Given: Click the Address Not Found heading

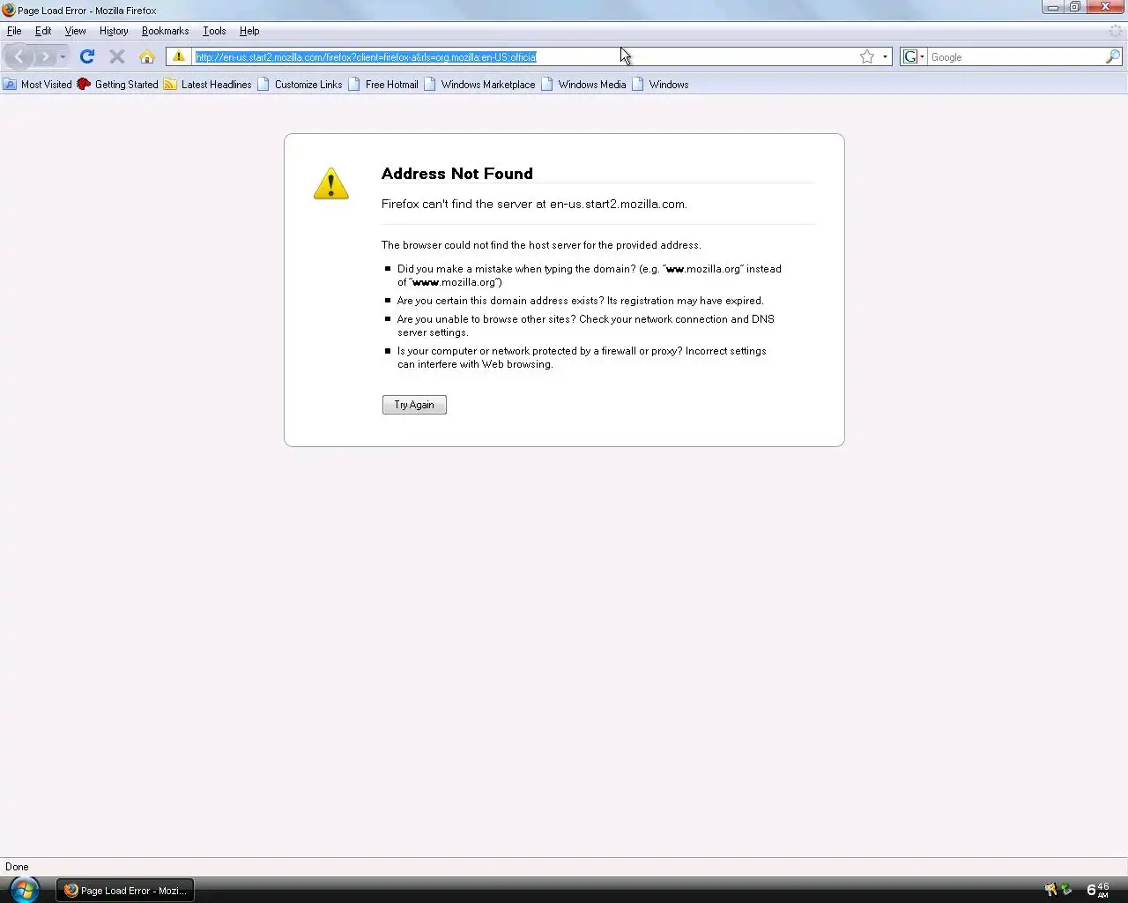Looking at the screenshot, I should (456, 174).
